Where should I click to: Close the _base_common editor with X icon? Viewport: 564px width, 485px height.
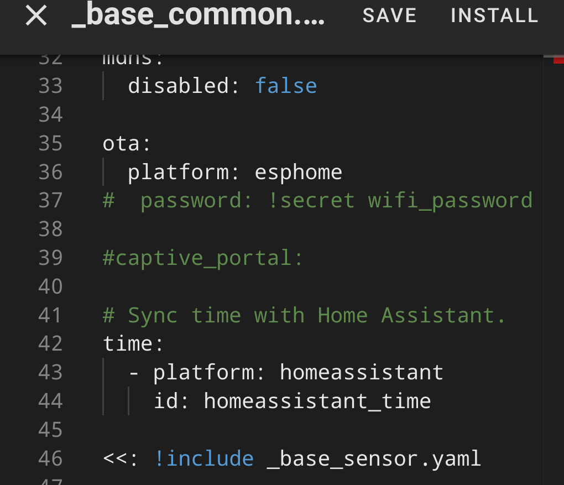pyautogui.click(x=36, y=15)
